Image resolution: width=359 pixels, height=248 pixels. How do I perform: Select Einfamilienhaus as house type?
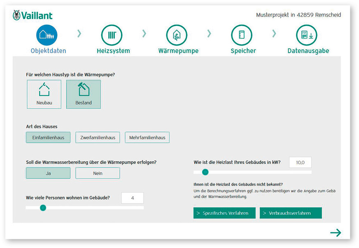(48, 138)
